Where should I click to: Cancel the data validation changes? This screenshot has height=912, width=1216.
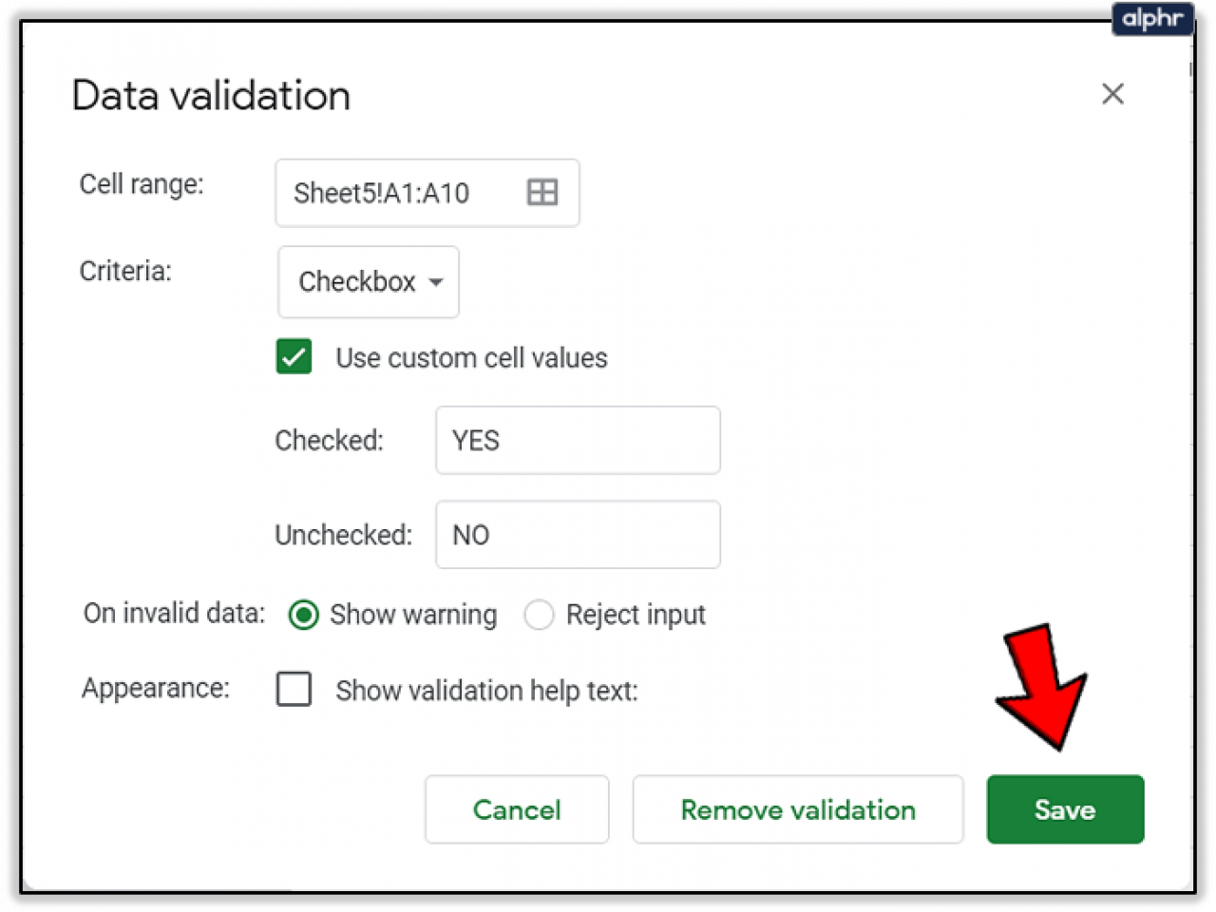pos(516,809)
